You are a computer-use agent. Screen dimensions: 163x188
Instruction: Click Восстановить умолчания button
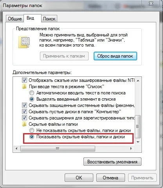point(112,162)
